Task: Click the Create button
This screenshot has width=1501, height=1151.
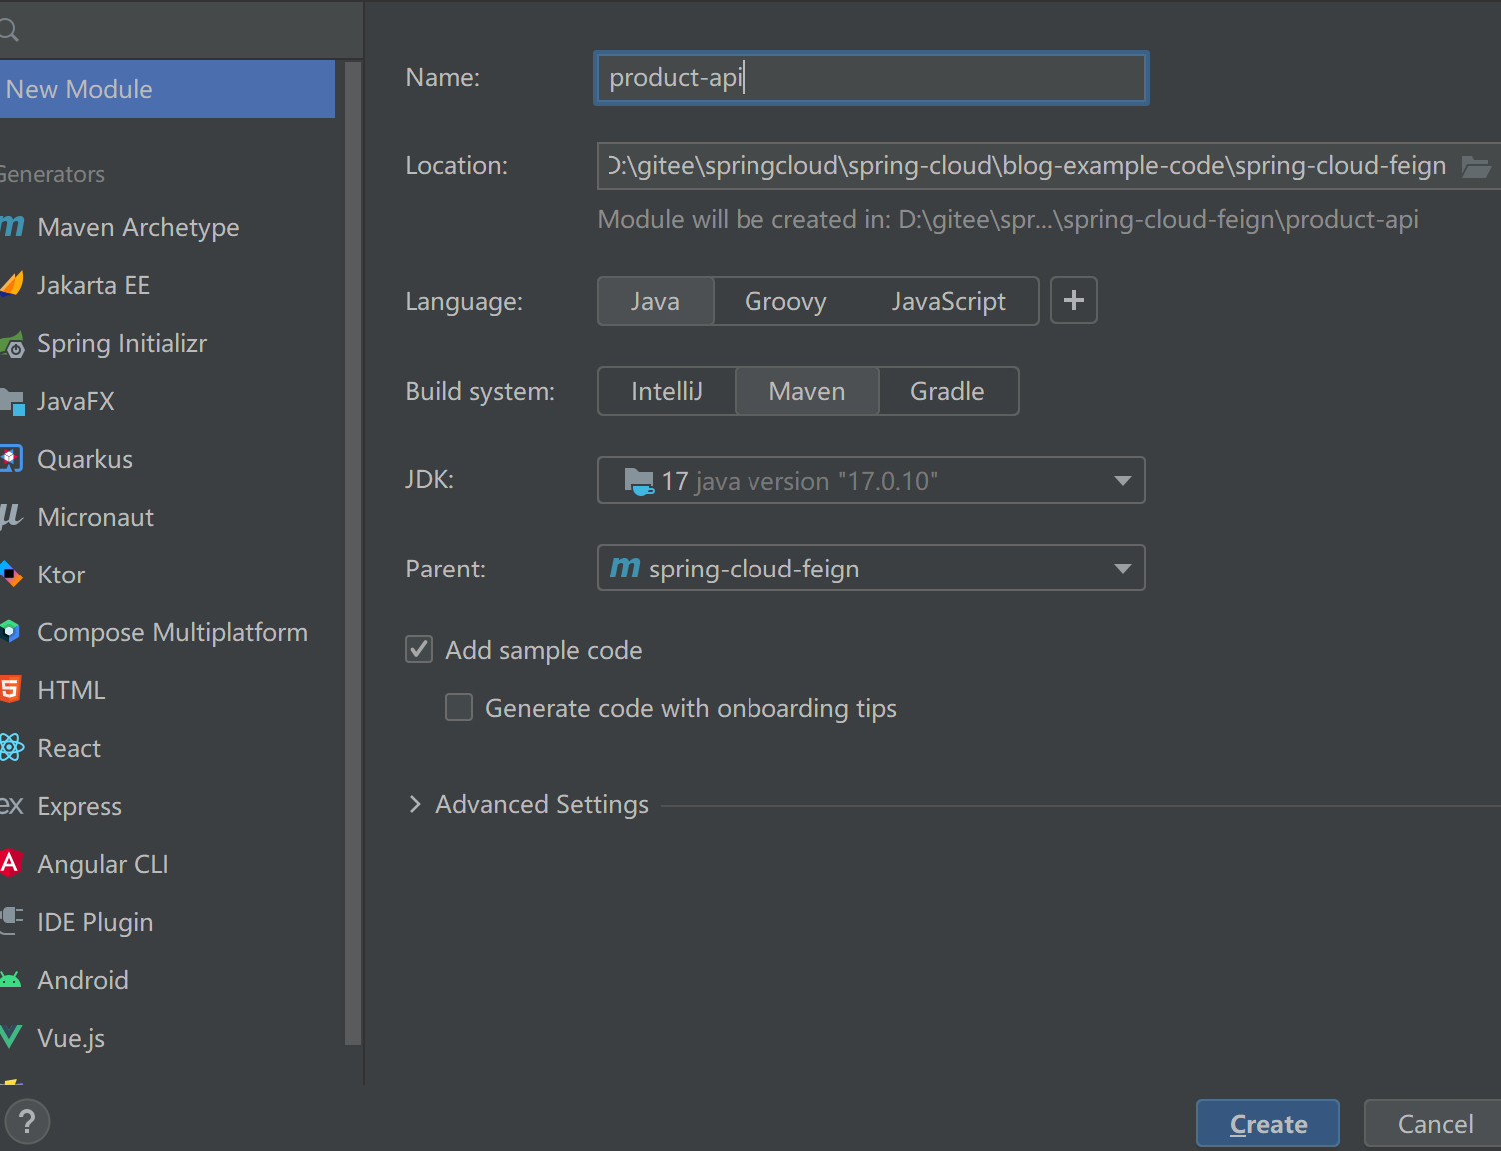Action: click(x=1267, y=1124)
